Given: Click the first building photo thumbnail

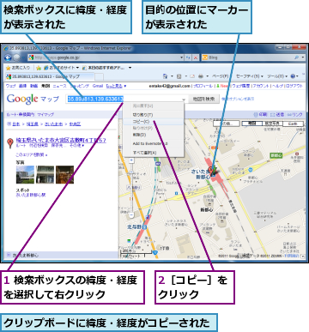Looking at the screenshot, I should click(25, 174).
